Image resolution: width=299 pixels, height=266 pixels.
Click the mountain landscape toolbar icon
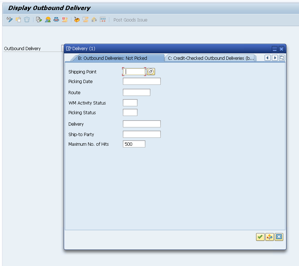click(48, 20)
